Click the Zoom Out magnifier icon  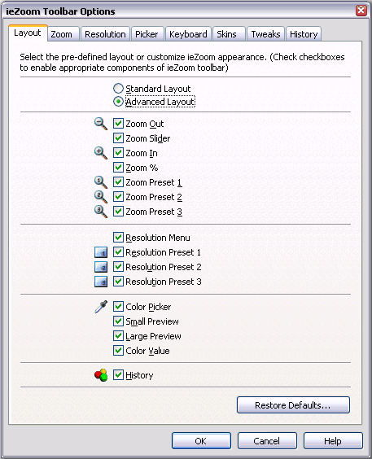tap(101, 124)
